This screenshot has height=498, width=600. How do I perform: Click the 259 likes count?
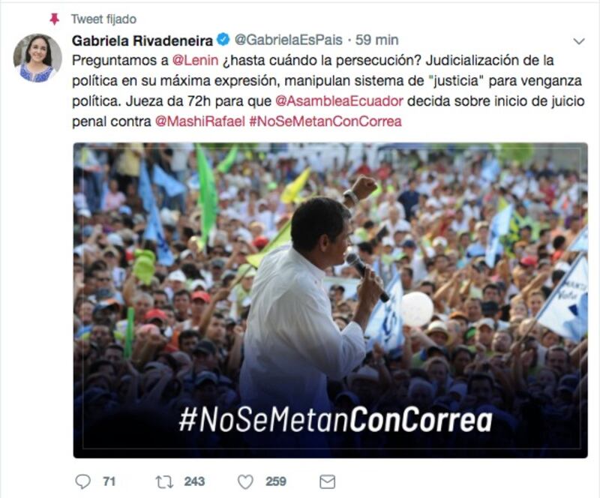[x=276, y=481]
